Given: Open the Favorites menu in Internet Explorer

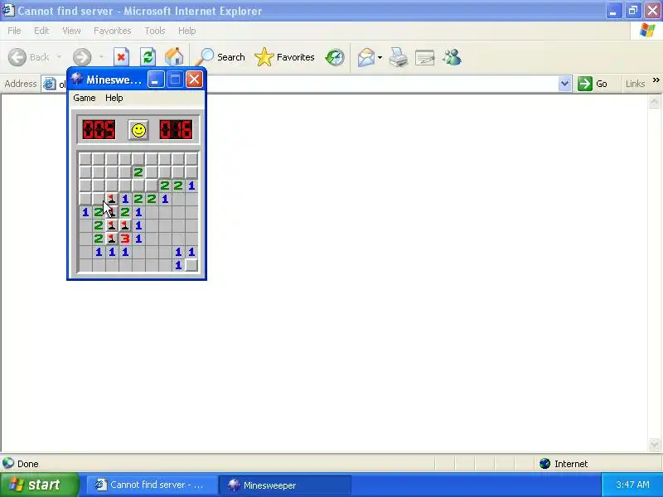Looking at the screenshot, I should [x=113, y=31].
